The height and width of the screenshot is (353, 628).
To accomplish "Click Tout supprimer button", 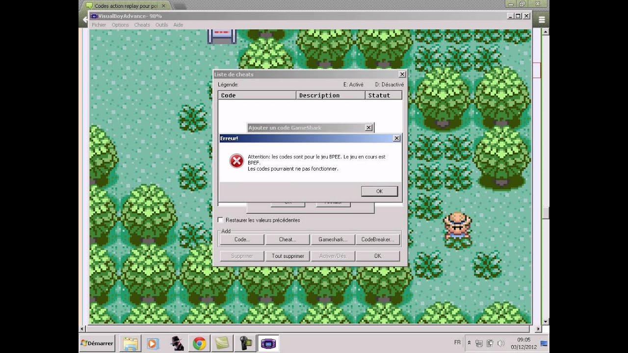I will (x=288, y=256).
